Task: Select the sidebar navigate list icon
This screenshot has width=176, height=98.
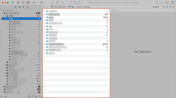Action: 15,7
